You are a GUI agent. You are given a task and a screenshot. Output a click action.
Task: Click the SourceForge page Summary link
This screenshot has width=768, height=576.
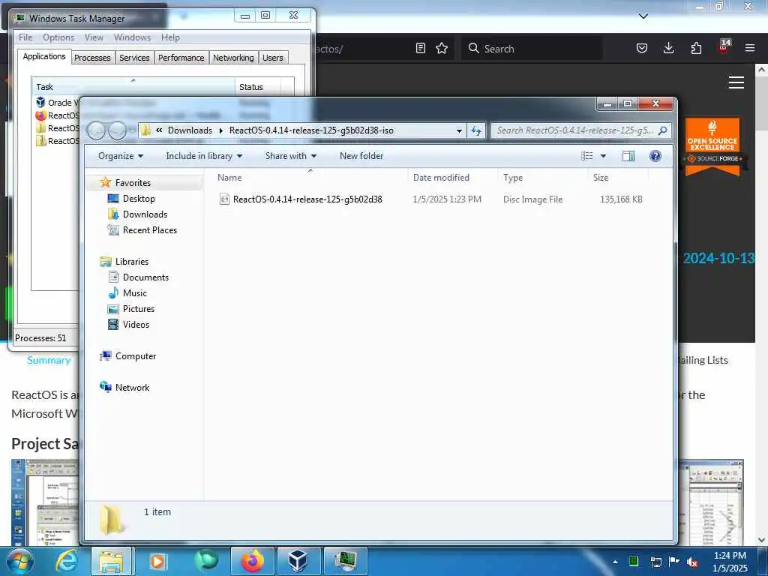[49, 360]
